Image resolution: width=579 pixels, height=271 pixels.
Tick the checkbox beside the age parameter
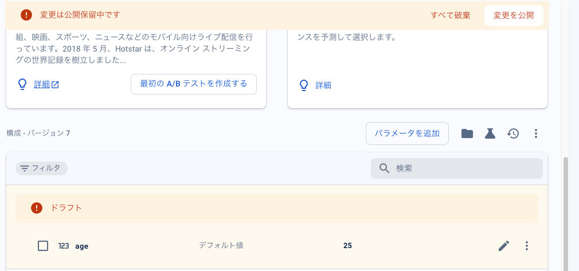tap(43, 246)
